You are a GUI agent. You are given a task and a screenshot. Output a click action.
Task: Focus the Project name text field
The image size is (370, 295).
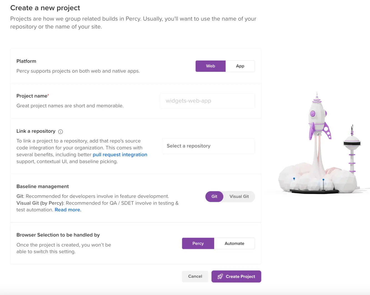[x=207, y=101]
